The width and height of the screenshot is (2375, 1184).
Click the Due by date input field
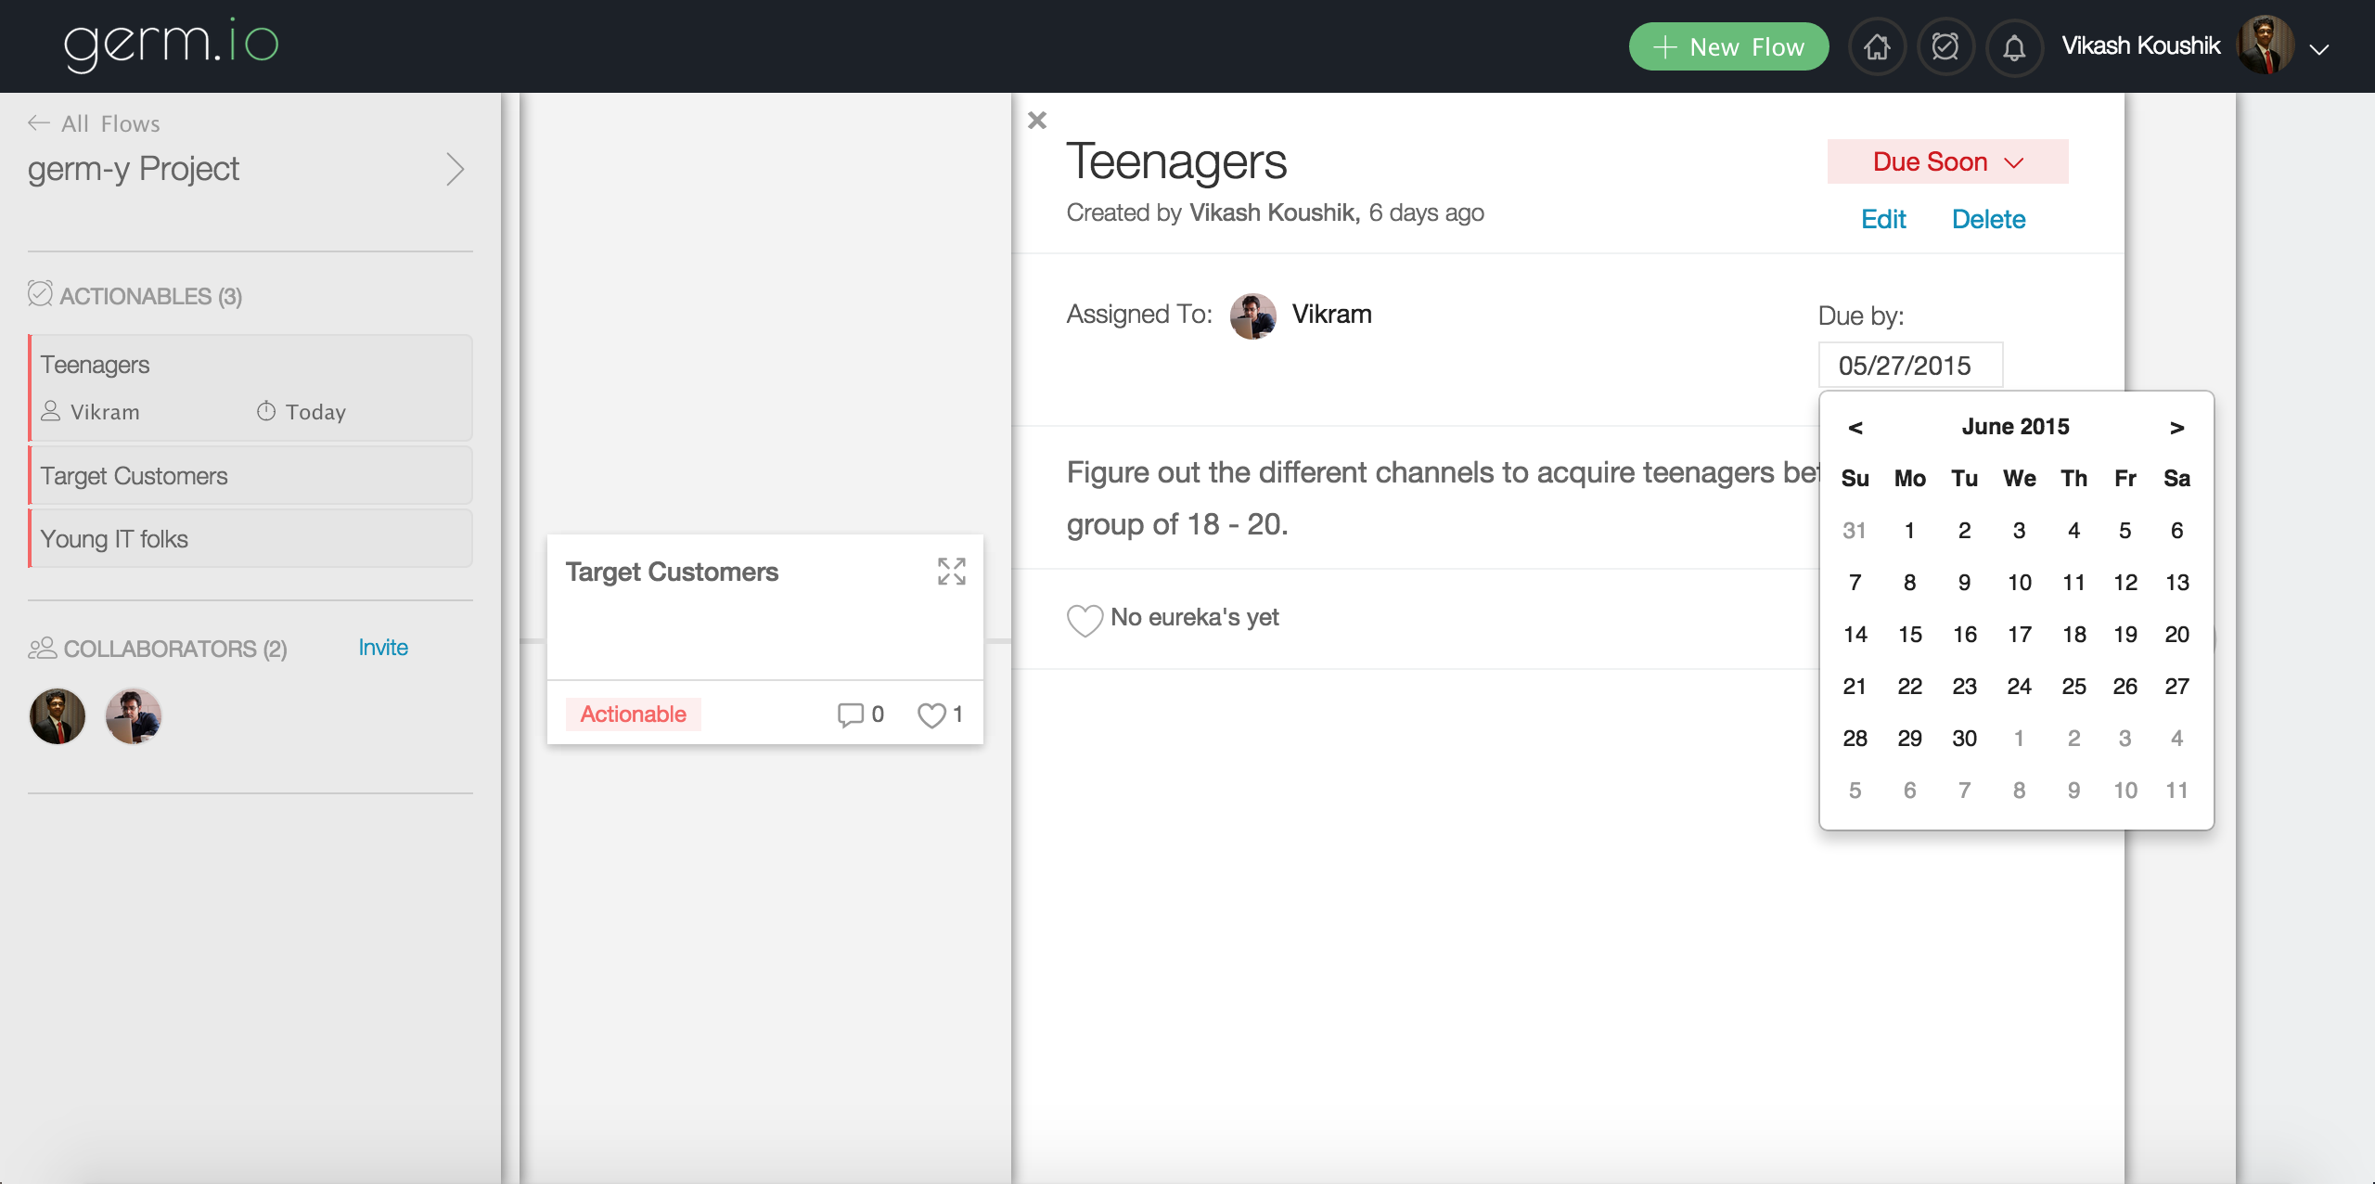click(x=1909, y=366)
